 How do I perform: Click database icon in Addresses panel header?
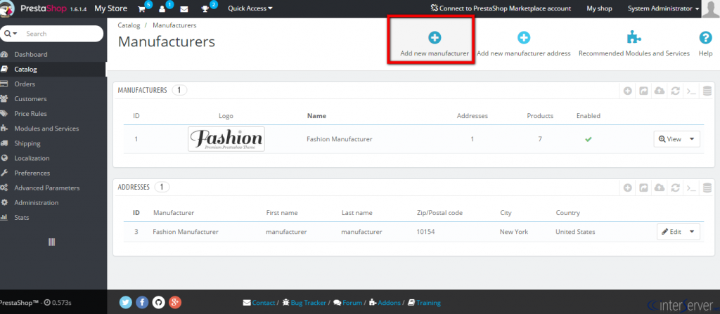click(707, 188)
